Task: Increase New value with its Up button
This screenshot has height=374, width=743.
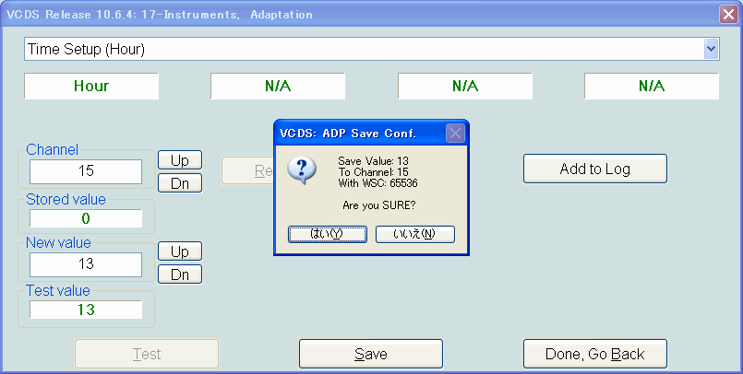Action: (x=180, y=251)
